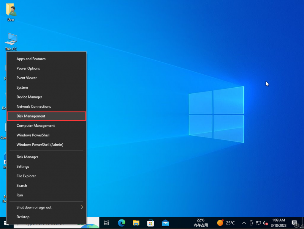Launch Microsoft Edge from the taskbar

click(121, 223)
